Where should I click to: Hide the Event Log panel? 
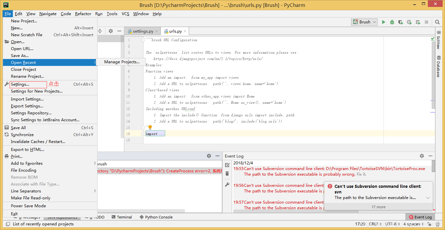(430, 156)
